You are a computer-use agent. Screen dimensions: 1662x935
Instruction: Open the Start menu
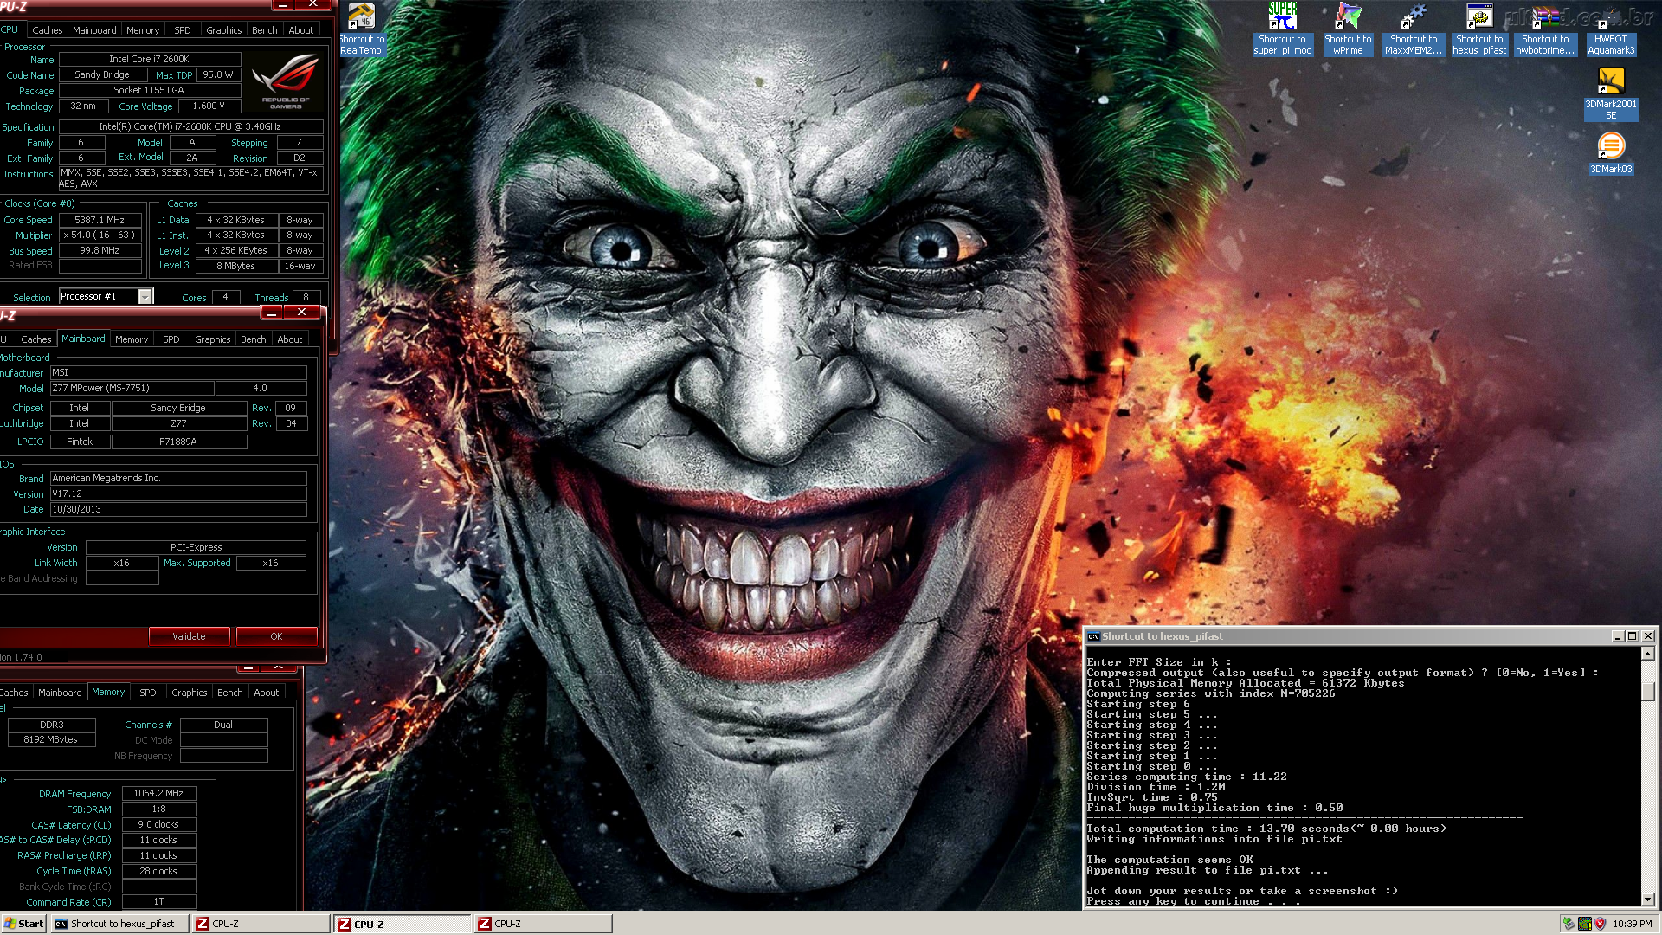[x=23, y=924]
